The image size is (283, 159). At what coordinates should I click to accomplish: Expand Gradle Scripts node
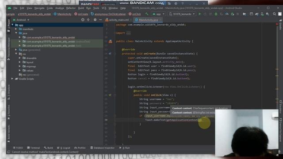point(12,79)
